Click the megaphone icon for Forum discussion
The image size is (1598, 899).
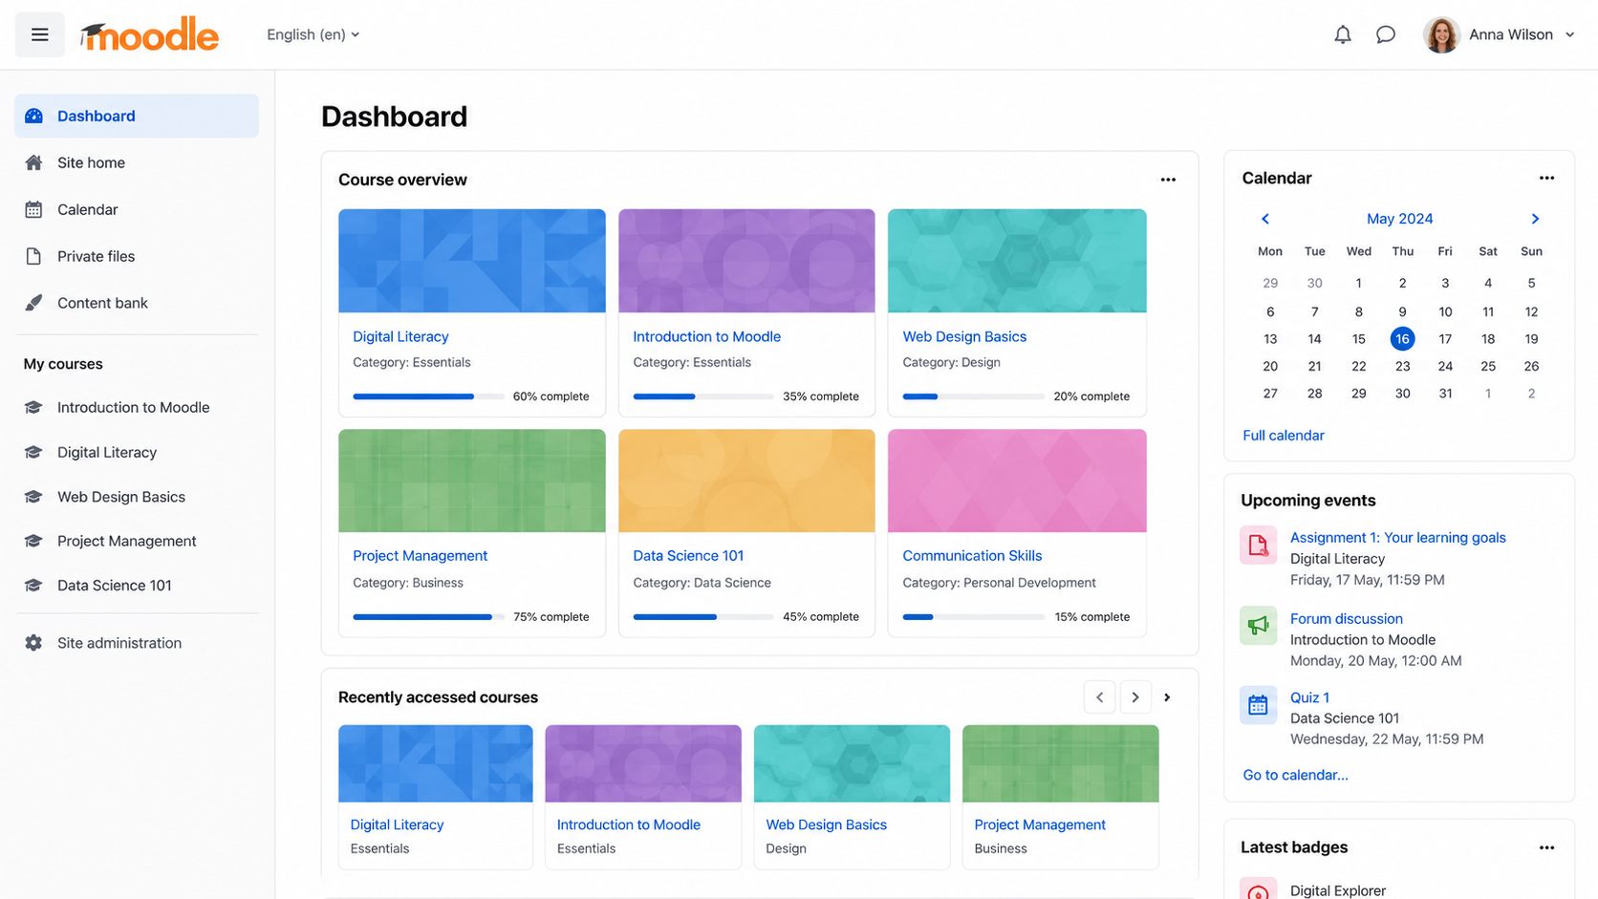[x=1258, y=626]
